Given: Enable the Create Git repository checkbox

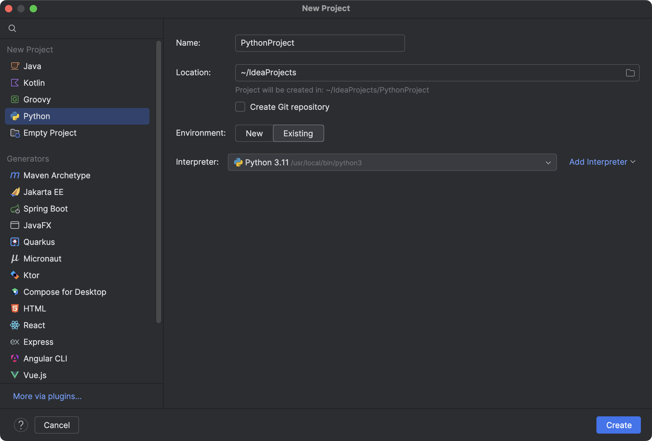Looking at the screenshot, I should 240,107.
